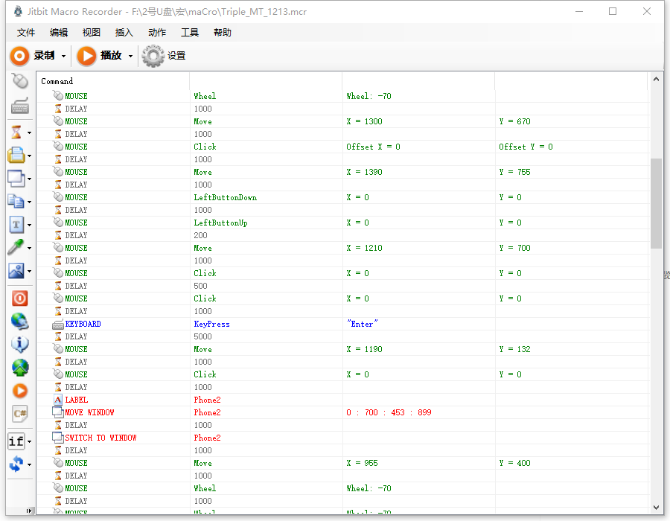Click the LeftButtonDown command text
The width and height of the screenshot is (670, 521).
(225, 197)
